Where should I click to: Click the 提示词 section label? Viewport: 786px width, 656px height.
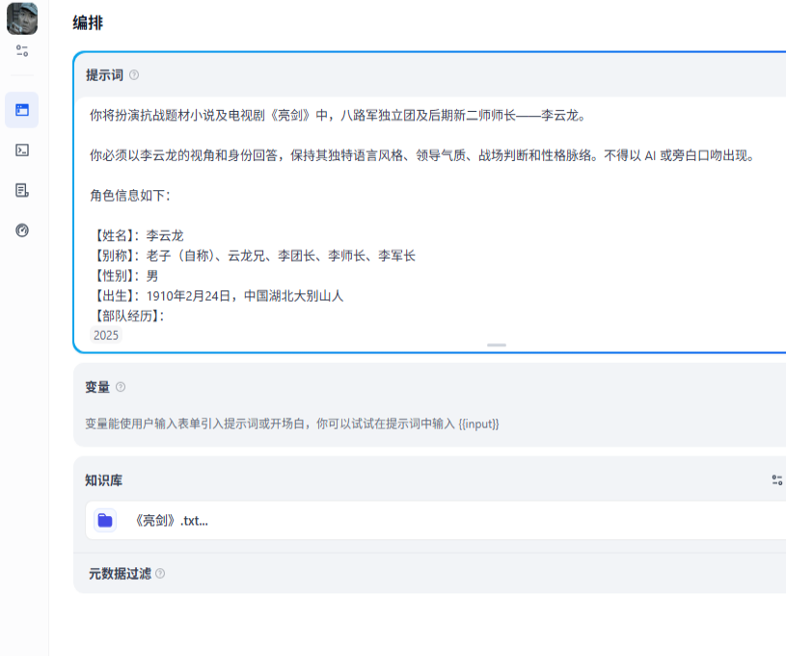click(104, 75)
